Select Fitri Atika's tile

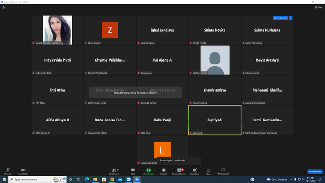tap(57, 90)
